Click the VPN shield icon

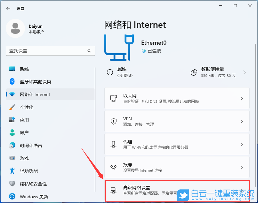coord(114,121)
